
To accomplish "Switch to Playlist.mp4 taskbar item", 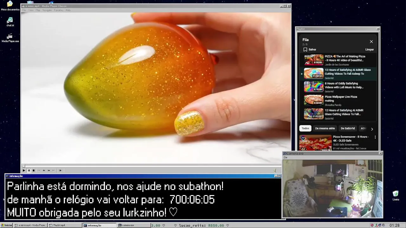I will [65, 225].
